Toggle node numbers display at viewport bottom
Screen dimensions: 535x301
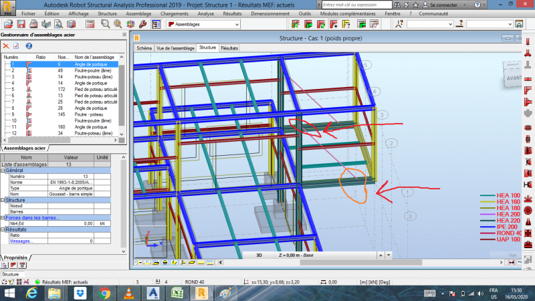[138, 262]
